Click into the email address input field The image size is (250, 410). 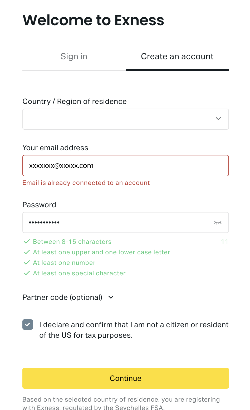coord(125,166)
